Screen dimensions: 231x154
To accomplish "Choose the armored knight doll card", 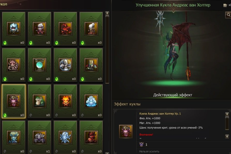I will click(91, 65).
